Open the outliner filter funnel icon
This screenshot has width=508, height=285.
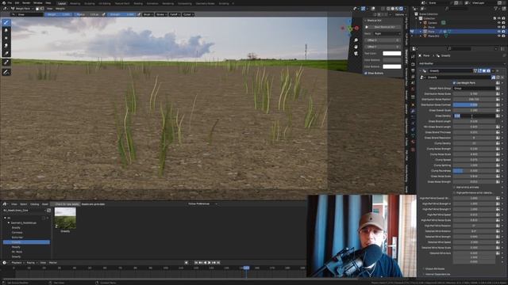[x=496, y=9]
